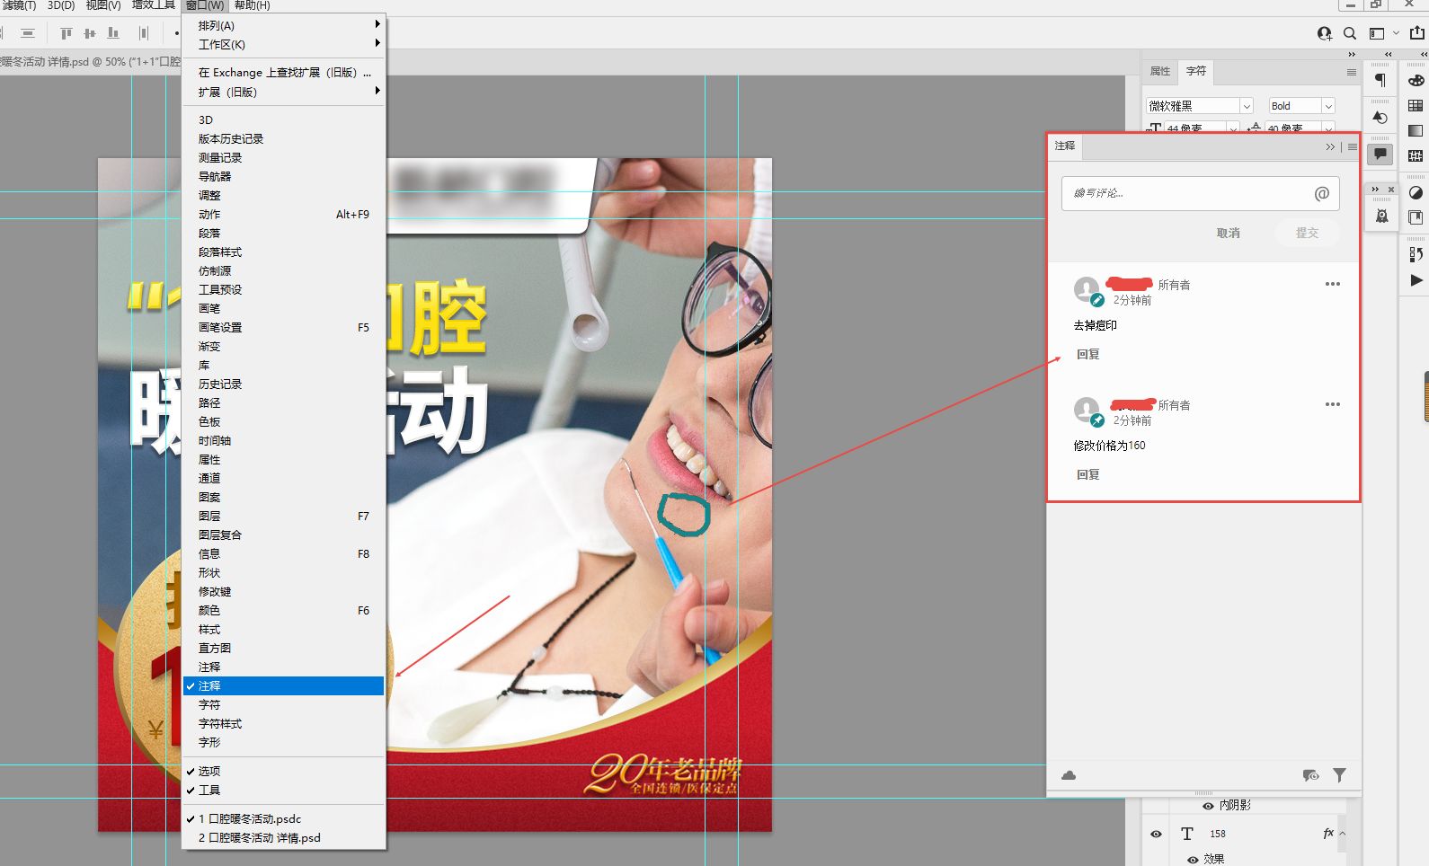Select 图层 F7 in Window menu

coord(284,516)
